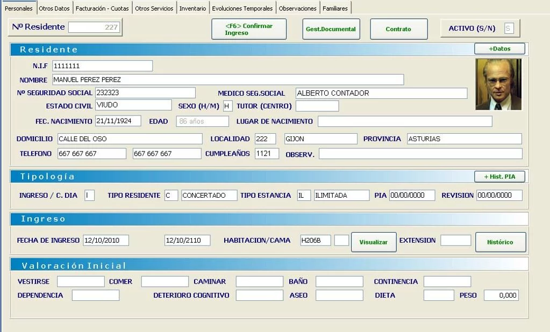Edit the NOMBRE field
The height and width of the screenshot is (332, 550).
pos(228,80)
